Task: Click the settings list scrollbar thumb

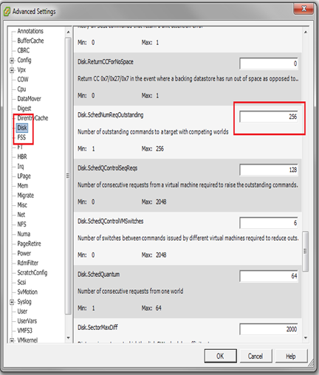Action: tap(305, 251)
